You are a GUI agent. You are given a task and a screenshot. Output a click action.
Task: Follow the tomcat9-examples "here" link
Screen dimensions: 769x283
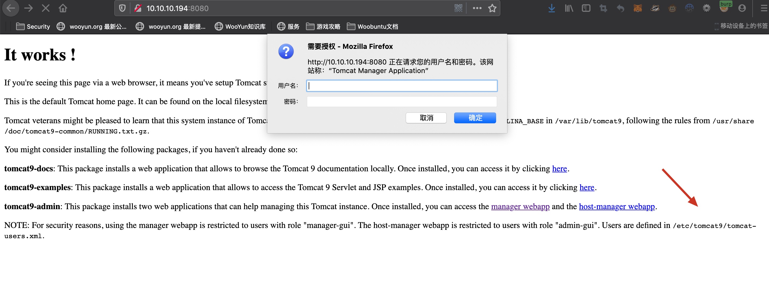pyautogui.click(x=587, y=188)
